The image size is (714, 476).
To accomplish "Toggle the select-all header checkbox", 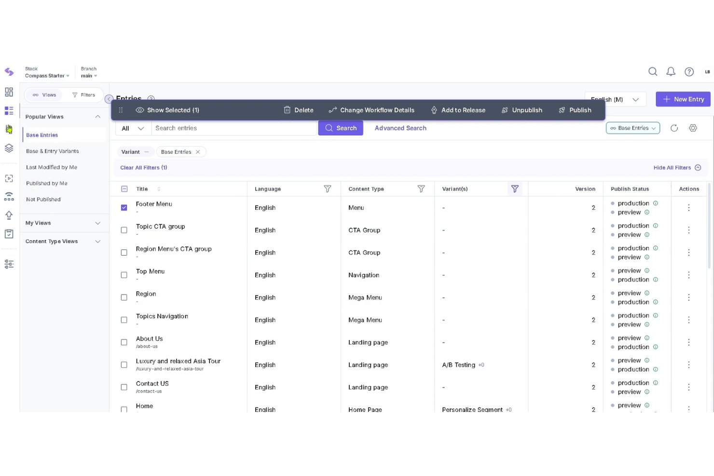I will (124, 189).
